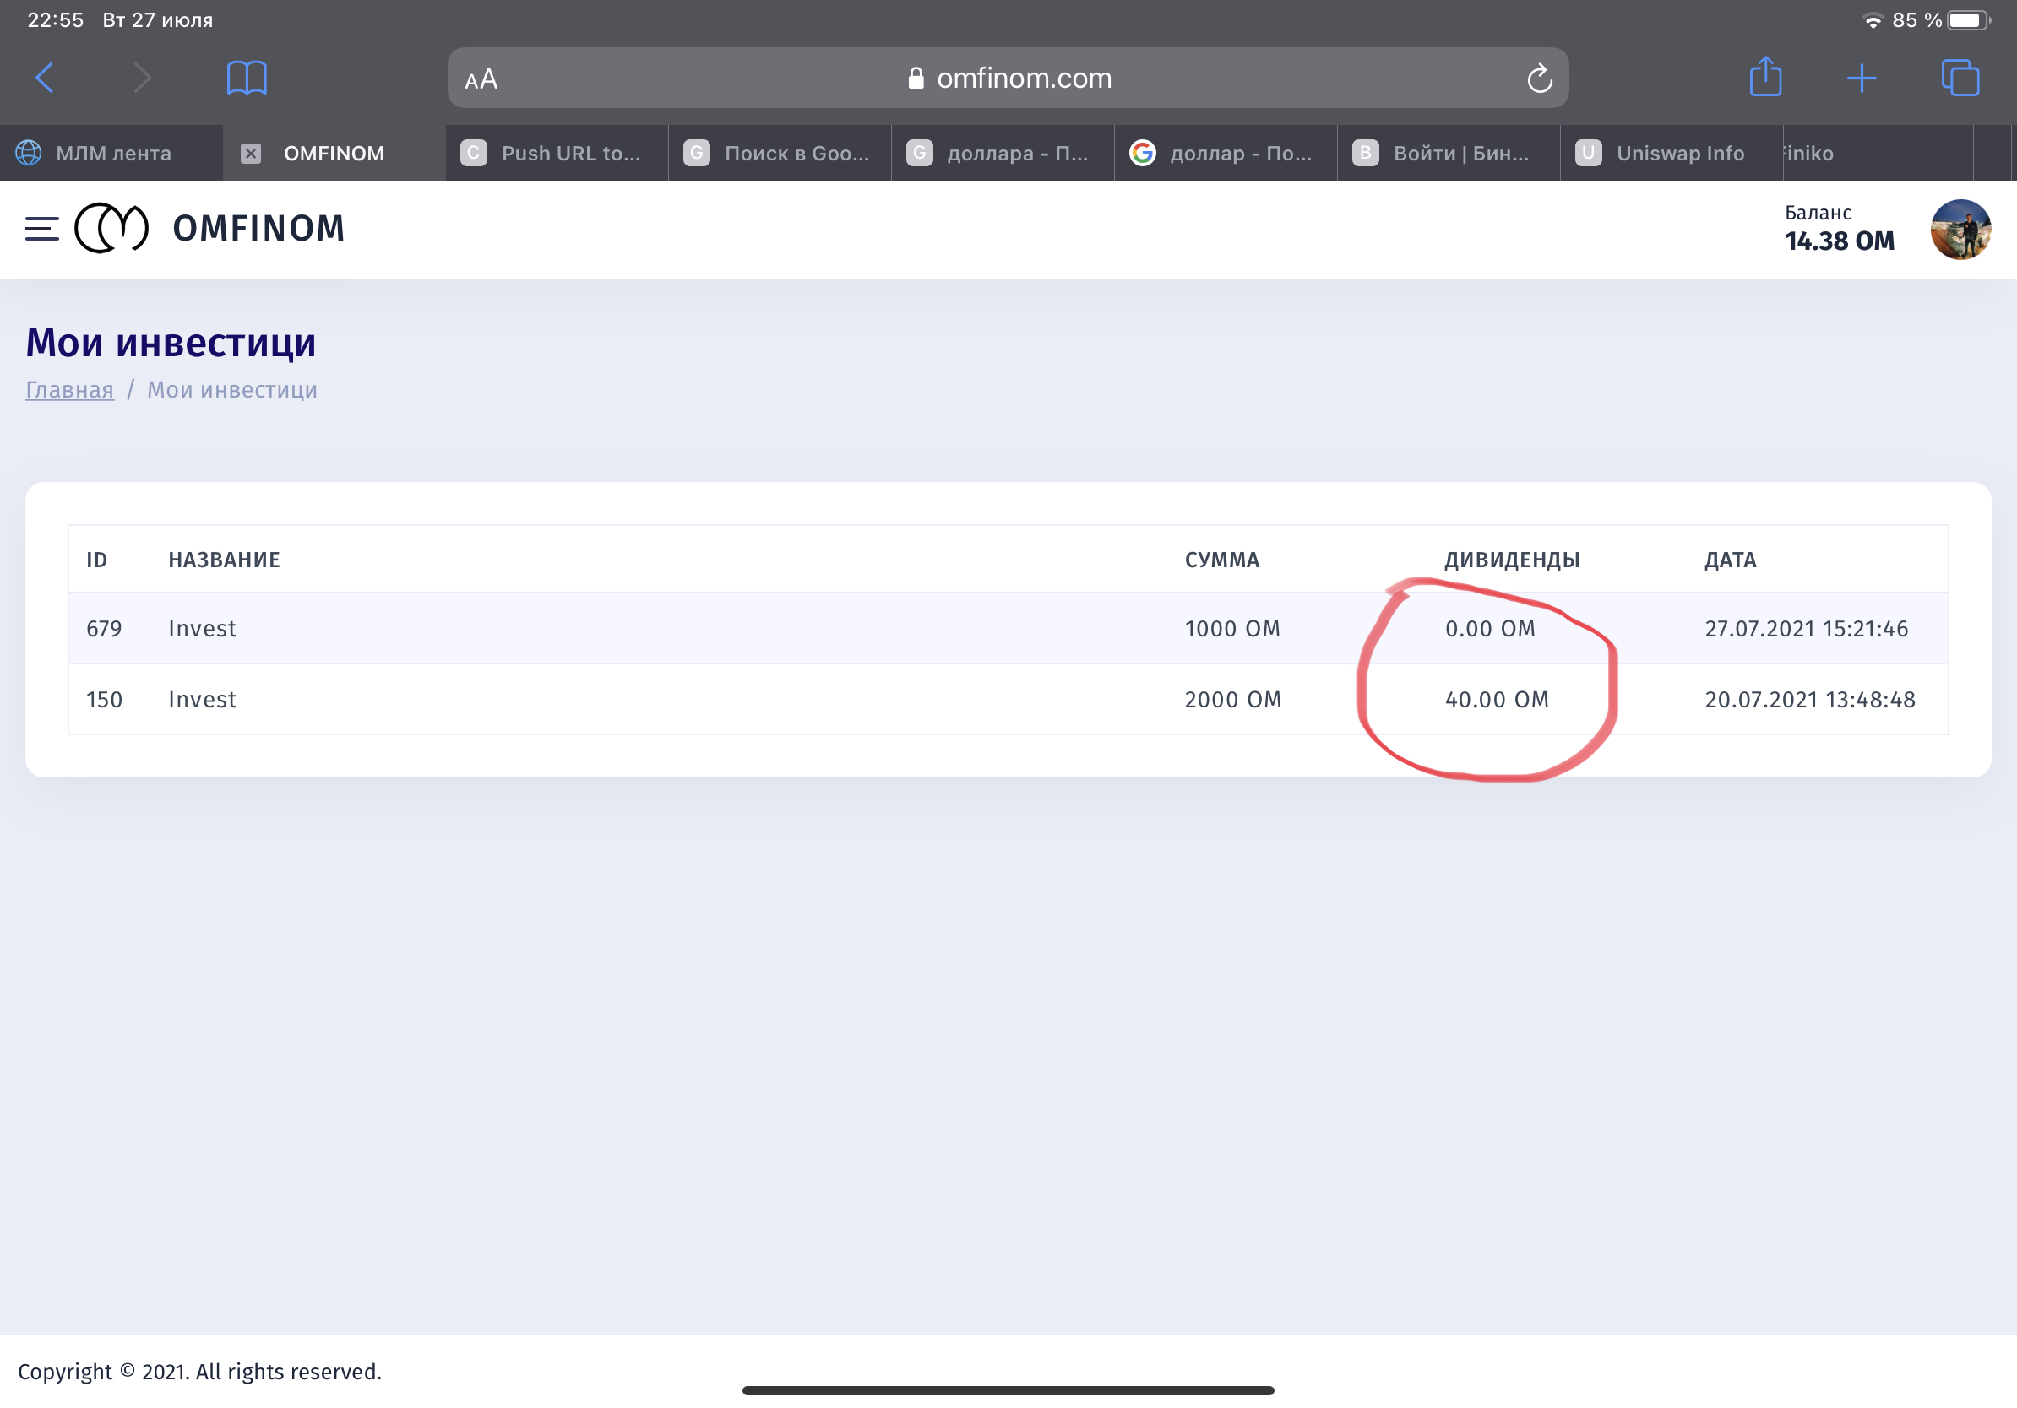Click the Мои инвестици breadcrumb text
The height and width of the screenshot is (1408, 2017).
point(232,390)
